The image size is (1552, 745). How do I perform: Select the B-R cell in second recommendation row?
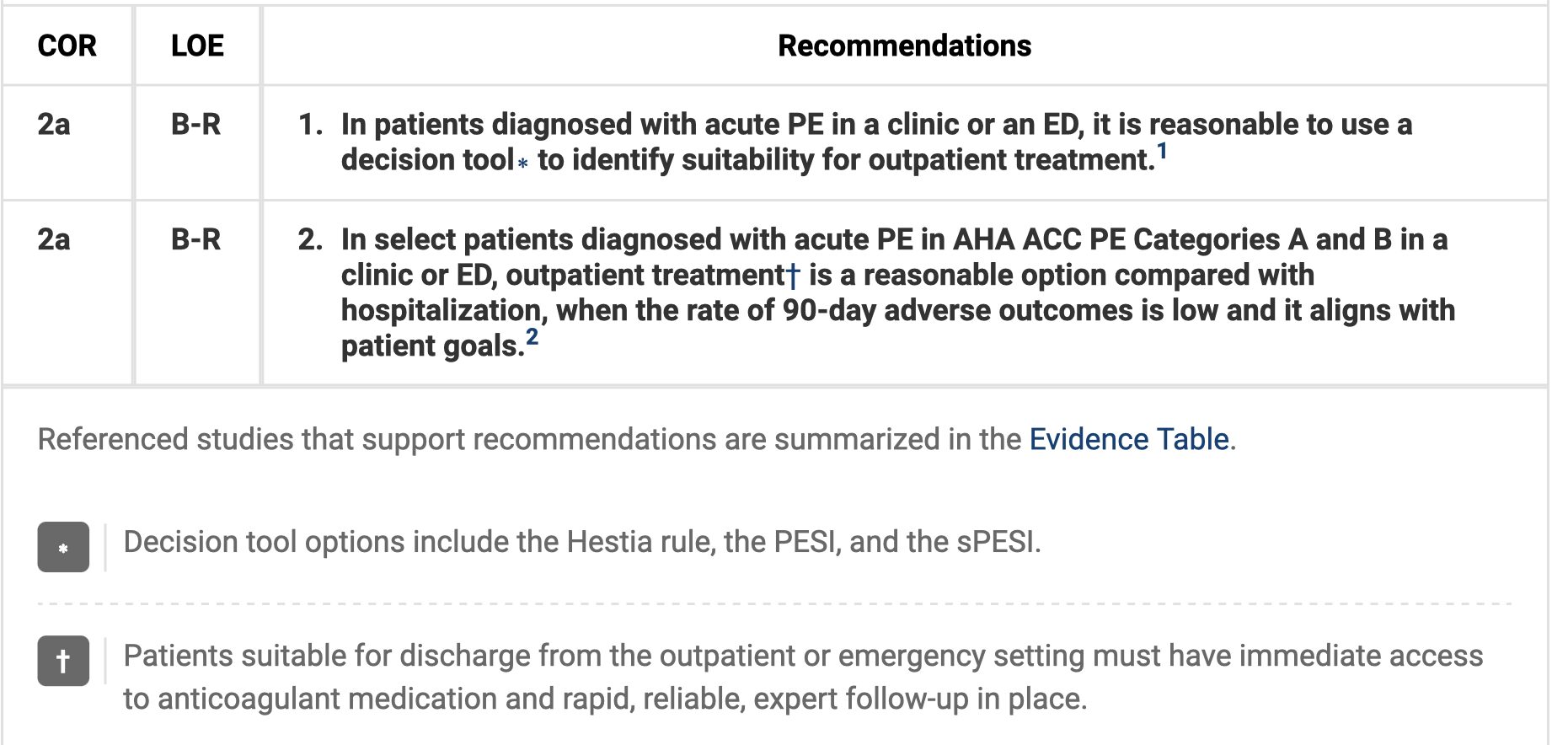pos(195,240)
